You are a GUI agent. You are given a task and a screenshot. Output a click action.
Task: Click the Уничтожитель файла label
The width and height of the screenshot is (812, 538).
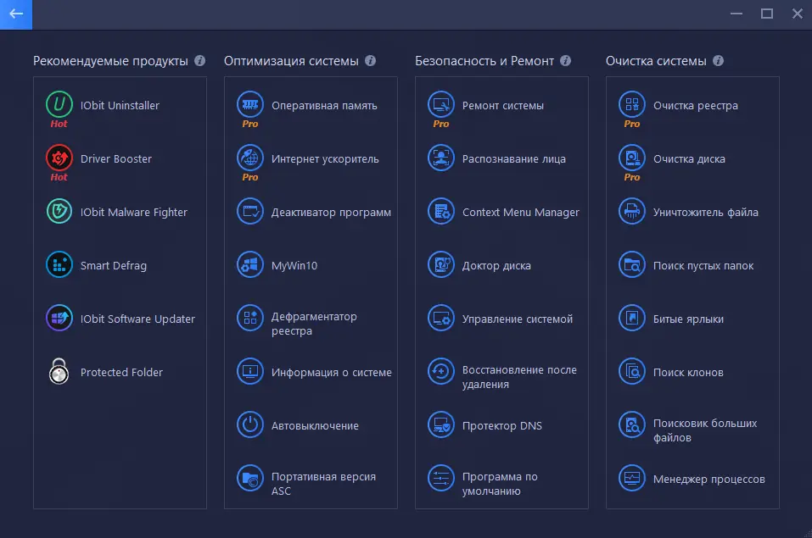[x=705, y=212]
